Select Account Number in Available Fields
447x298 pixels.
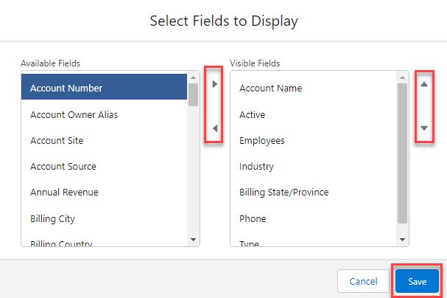point(104,87)
